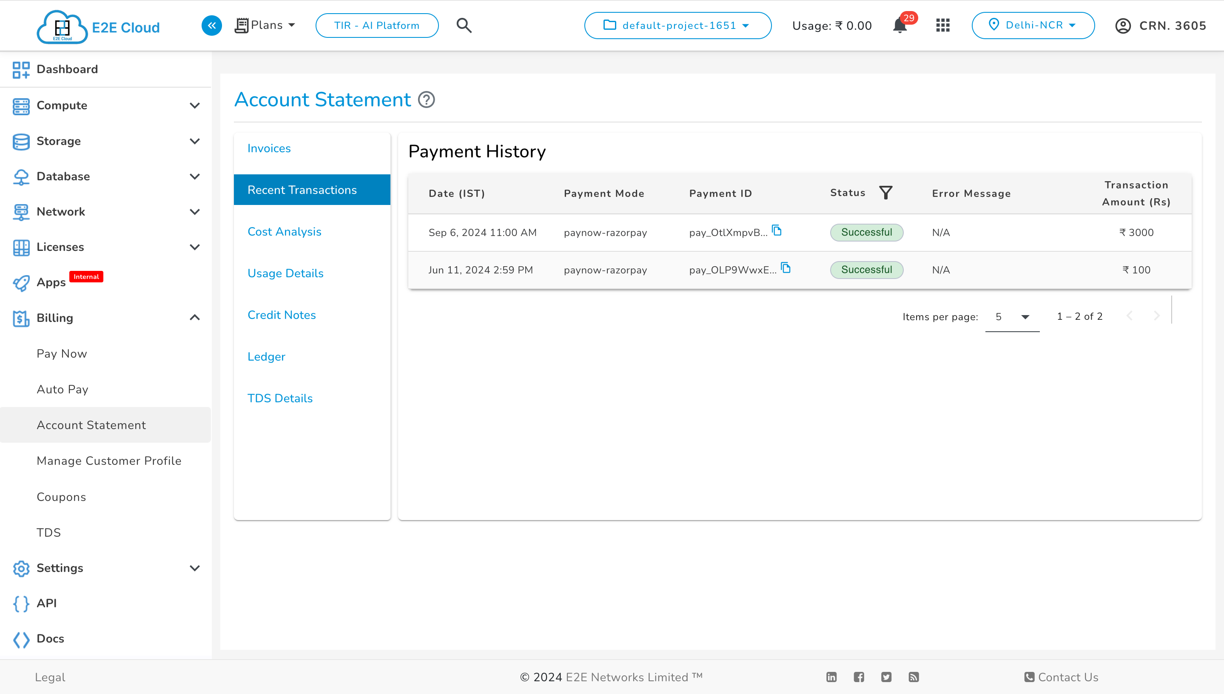Open Auto Pay under Billing
The height and width of the screenshot is (694, 1224).
63,390
